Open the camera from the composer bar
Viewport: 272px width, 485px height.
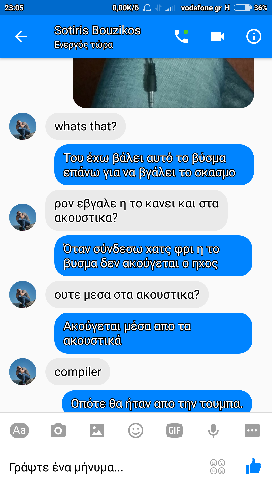coord(58,430)
